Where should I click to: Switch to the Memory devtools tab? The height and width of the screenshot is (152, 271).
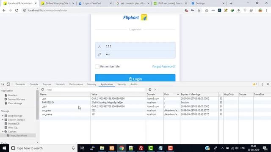point(91,84)
